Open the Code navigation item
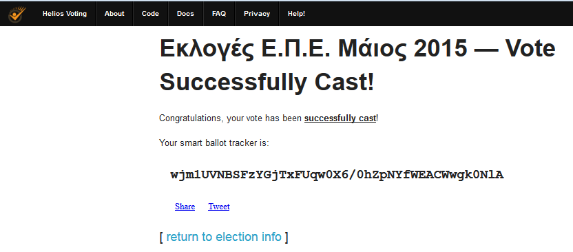Screen dimensions: 573x252 coord(151,14)
